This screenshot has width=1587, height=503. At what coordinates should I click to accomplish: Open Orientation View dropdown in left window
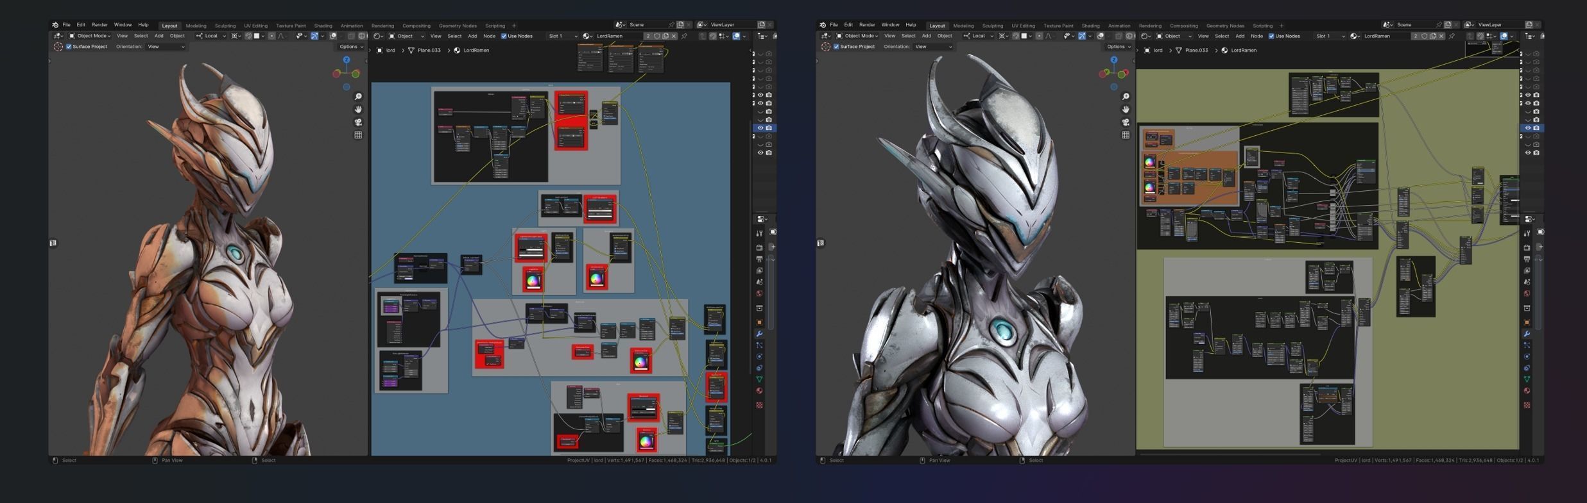[166, 47]
